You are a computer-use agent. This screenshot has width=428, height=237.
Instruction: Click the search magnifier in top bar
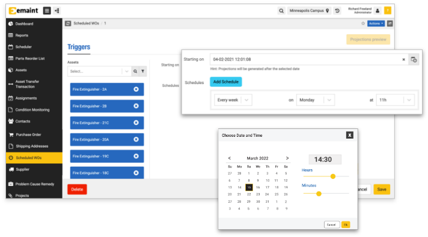coord(281,11)
